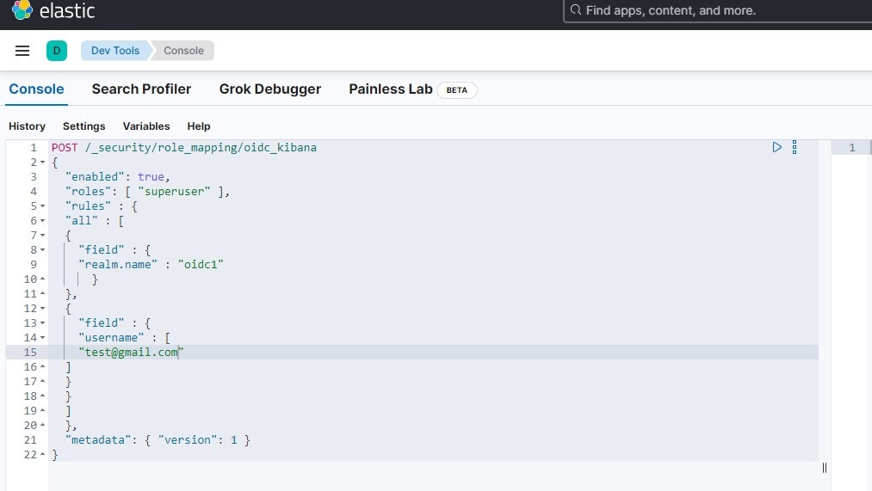Open console Variables
The height and width of the screenshot is (491, 872).
coord(146,126)
